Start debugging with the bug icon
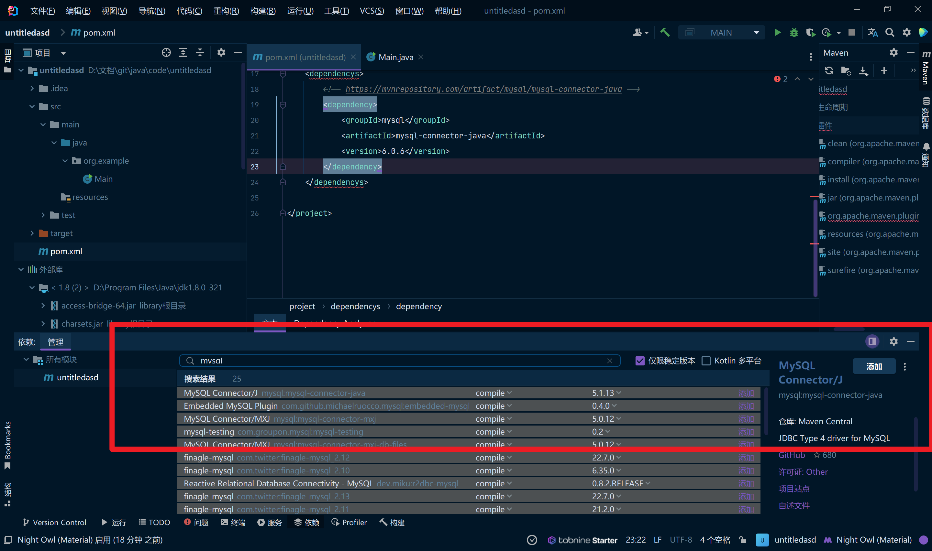This screenshot has width=932, height=551. 794,33
